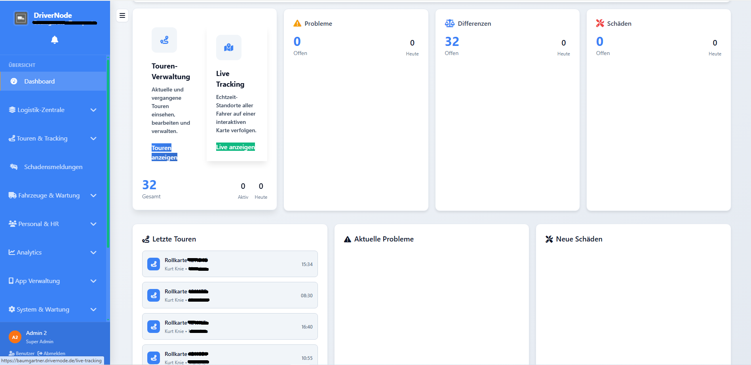
Task: Click the Touren-Verwaltung card heading
Action: 171,71
